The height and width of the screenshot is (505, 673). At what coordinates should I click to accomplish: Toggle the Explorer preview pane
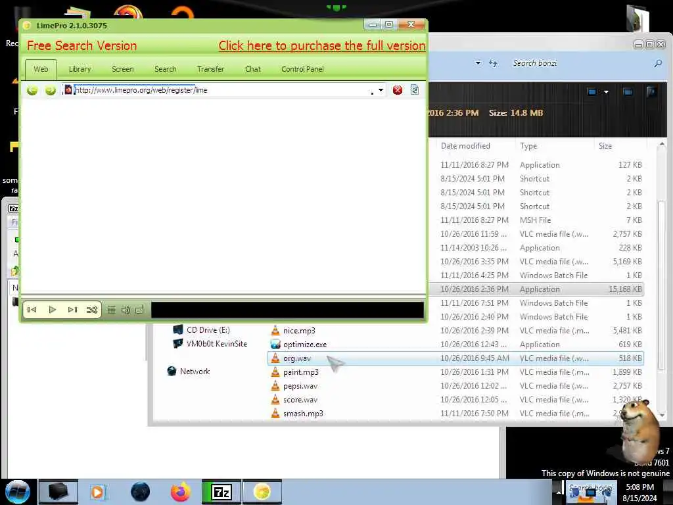coord(628,91)
